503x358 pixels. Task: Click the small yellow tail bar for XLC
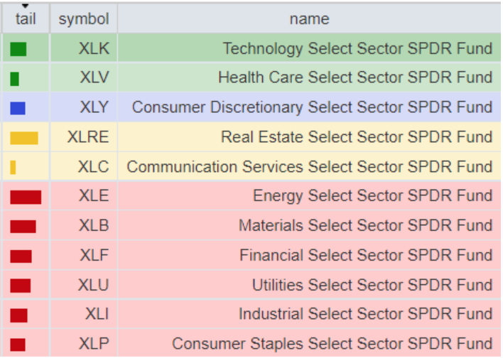[x=13, y=167]
